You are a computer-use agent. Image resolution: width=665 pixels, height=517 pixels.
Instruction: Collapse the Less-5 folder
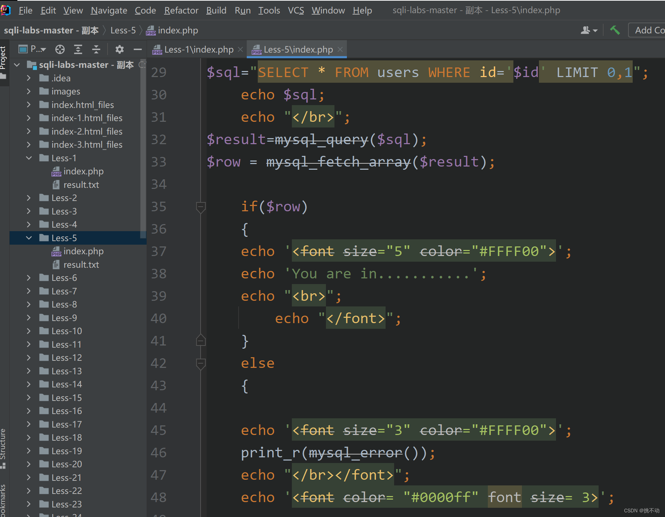pos(29,238)
